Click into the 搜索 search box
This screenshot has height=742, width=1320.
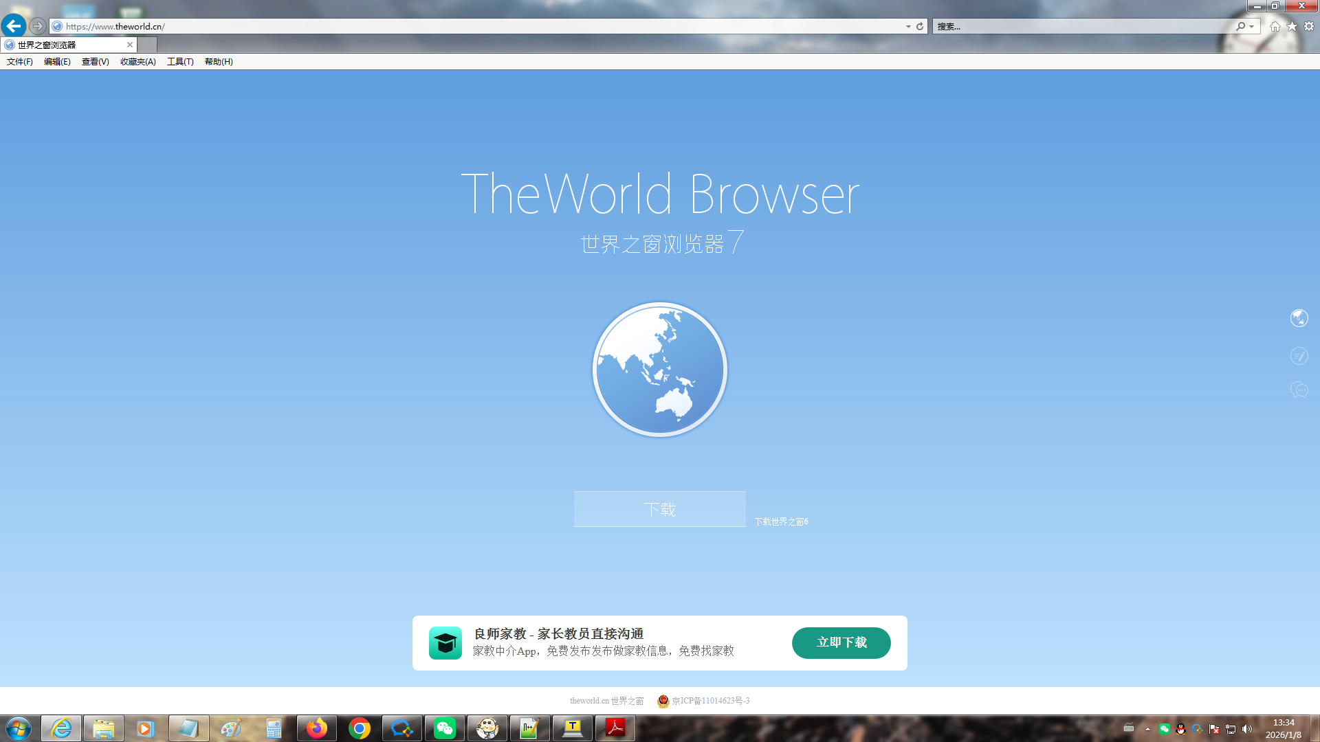[1079, 26]
